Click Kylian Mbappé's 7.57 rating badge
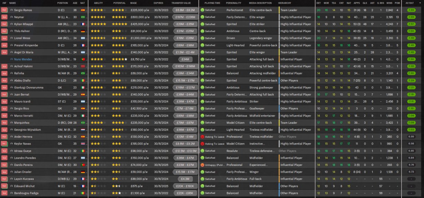 (x=411, y=24)
